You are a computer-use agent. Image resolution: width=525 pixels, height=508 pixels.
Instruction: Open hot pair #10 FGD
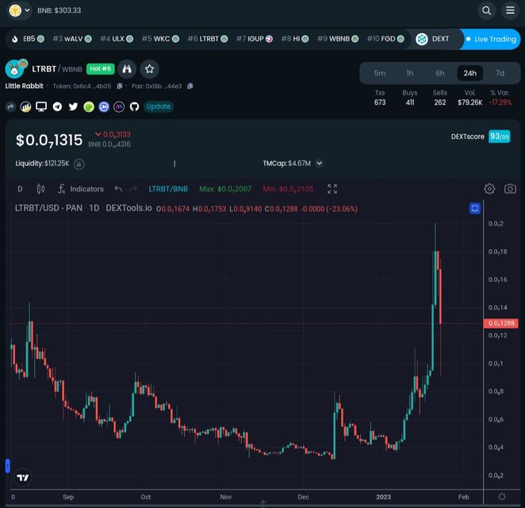click(385, 39)
